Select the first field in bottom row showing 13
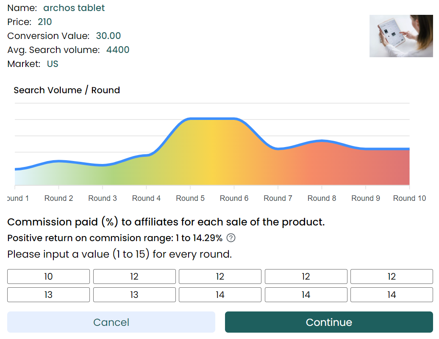 tap(49, 295)
